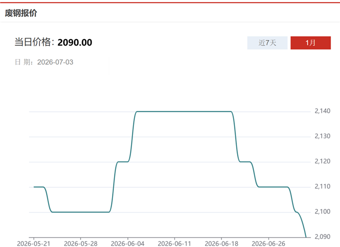Click the 2,130 y-axis label
The image size is (340, 247).
pos(322,136)
